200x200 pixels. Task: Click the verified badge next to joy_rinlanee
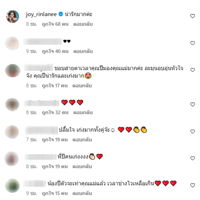pos(61,14)
